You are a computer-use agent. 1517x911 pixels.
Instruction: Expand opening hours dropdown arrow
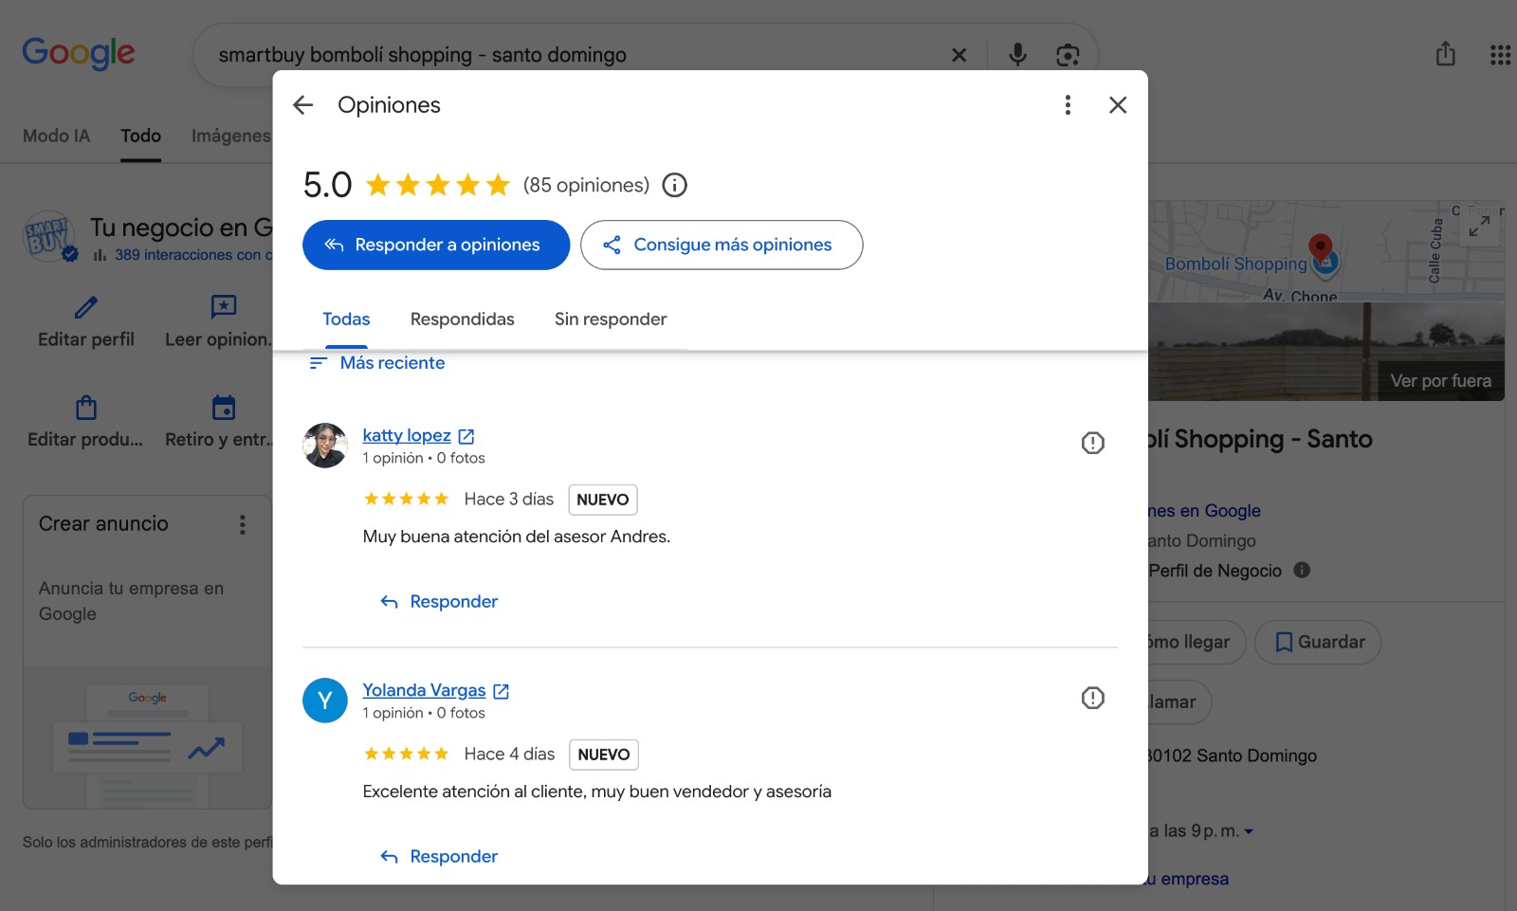click(x=1249, y=831)
